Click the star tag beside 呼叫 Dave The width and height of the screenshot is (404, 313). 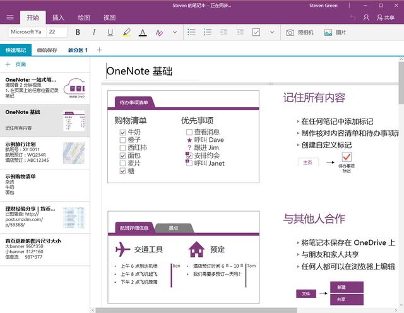coord(189,140)
